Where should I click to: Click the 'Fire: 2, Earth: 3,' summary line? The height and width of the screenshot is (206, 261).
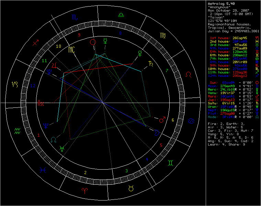tap(226, 124)
